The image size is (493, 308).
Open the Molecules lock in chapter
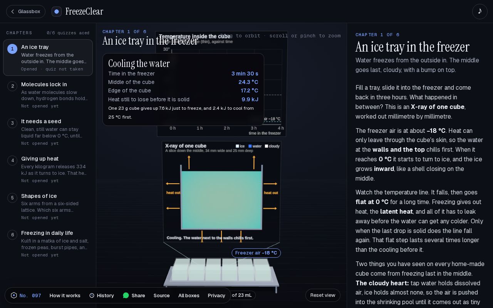coord(48,95)
